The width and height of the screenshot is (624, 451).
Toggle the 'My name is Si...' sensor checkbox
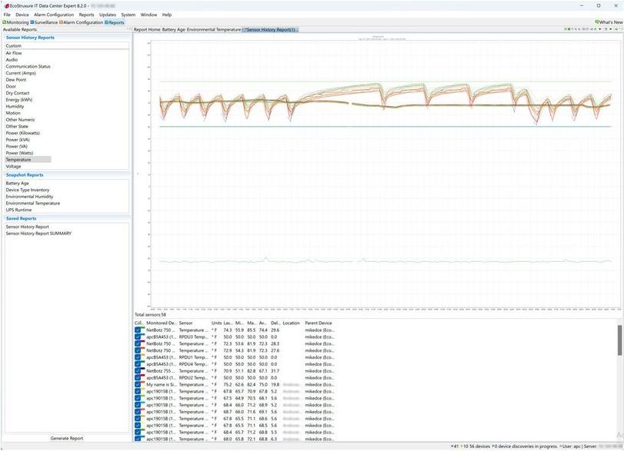[x=138, y=385]
